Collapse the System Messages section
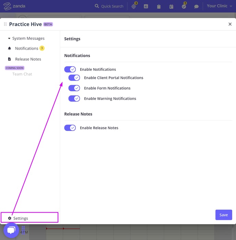This screenshot has width=236, height=240. pyautogui.click(x=26, y=38)
